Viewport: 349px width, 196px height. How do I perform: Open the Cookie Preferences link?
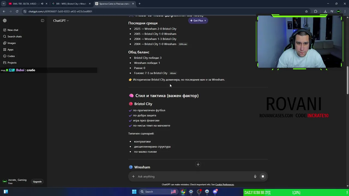224,185
